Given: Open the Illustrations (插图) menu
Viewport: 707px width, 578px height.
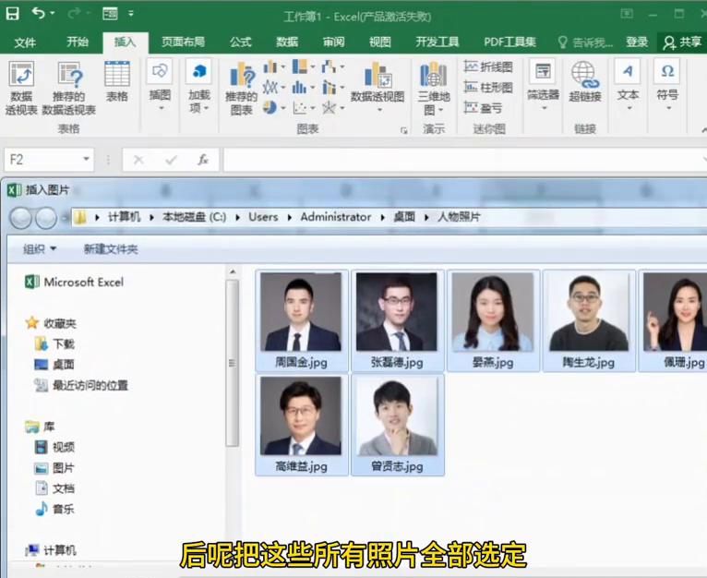Looking at the screenshot, I should pos(160,86).
